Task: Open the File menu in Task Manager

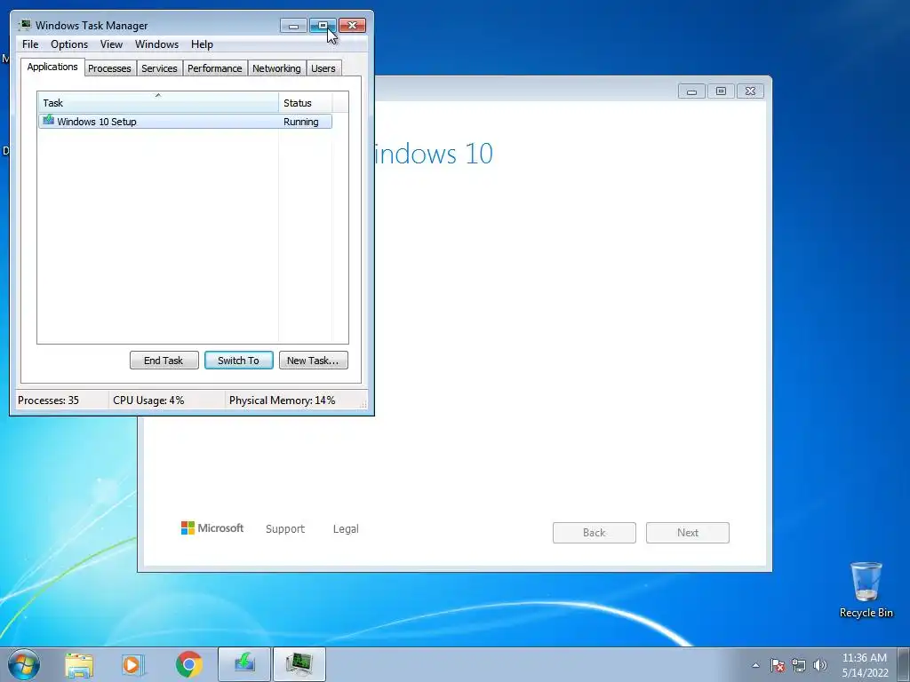Action: (30, 44)
